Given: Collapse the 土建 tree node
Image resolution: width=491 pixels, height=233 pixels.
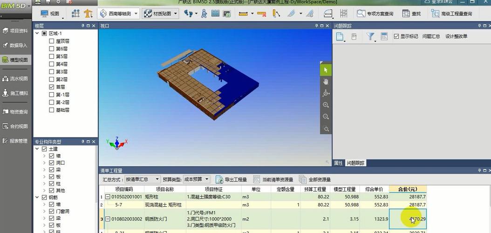Looking at the screenshot, I should pyautogui.click(x=37, y=149).
